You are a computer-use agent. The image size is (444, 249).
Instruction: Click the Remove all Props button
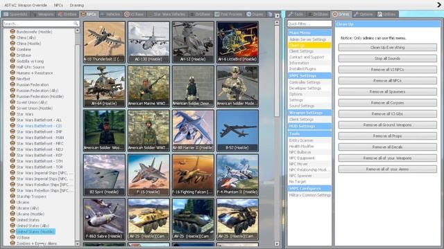pyautogui.click(x=388, y=136)
